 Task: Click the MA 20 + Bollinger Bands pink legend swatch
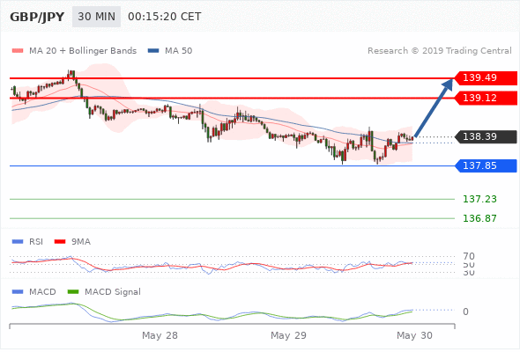(18, 51)
